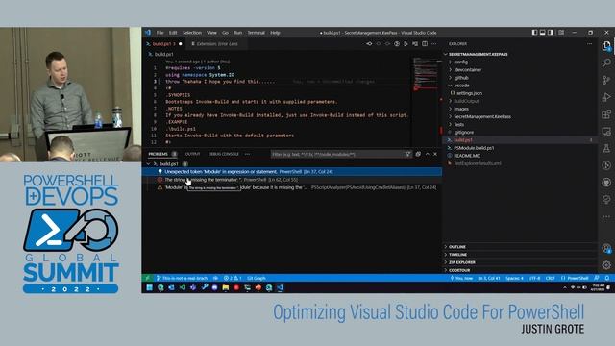Collapse build.ps1 group in Problems panel

(148, 164)
